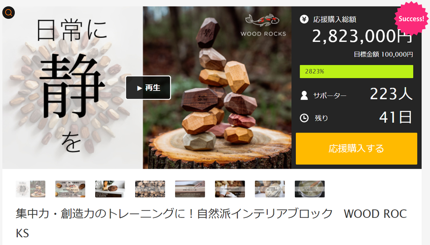
Task: Play the project video with 再生 button
Action: pos(148,87)
